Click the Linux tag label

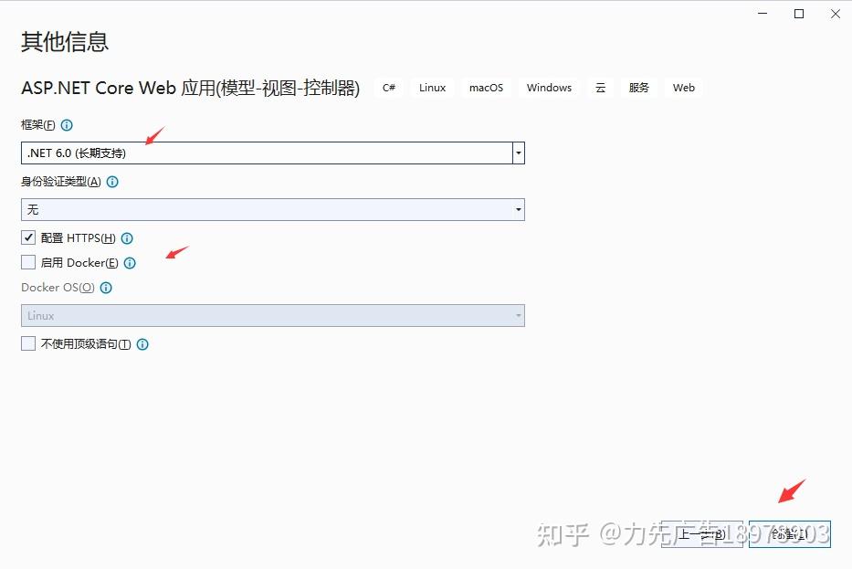tap(433, 88)
